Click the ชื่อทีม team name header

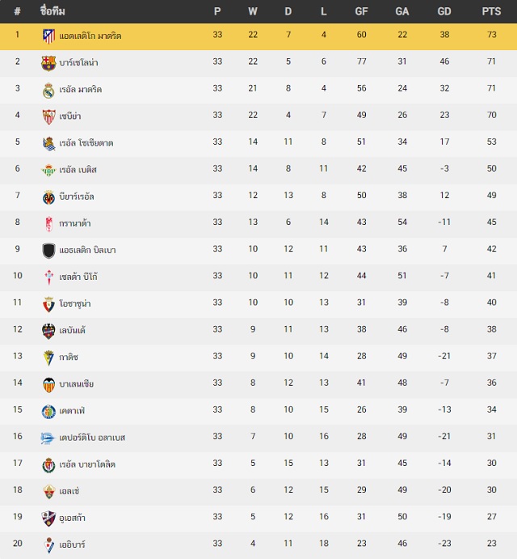click(53, 11)
